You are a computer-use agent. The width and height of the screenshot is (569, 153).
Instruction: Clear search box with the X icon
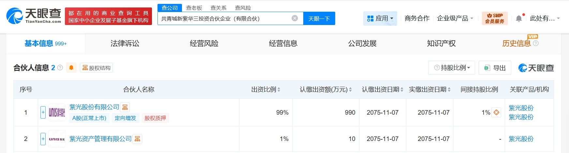click(x=295, y=18)
